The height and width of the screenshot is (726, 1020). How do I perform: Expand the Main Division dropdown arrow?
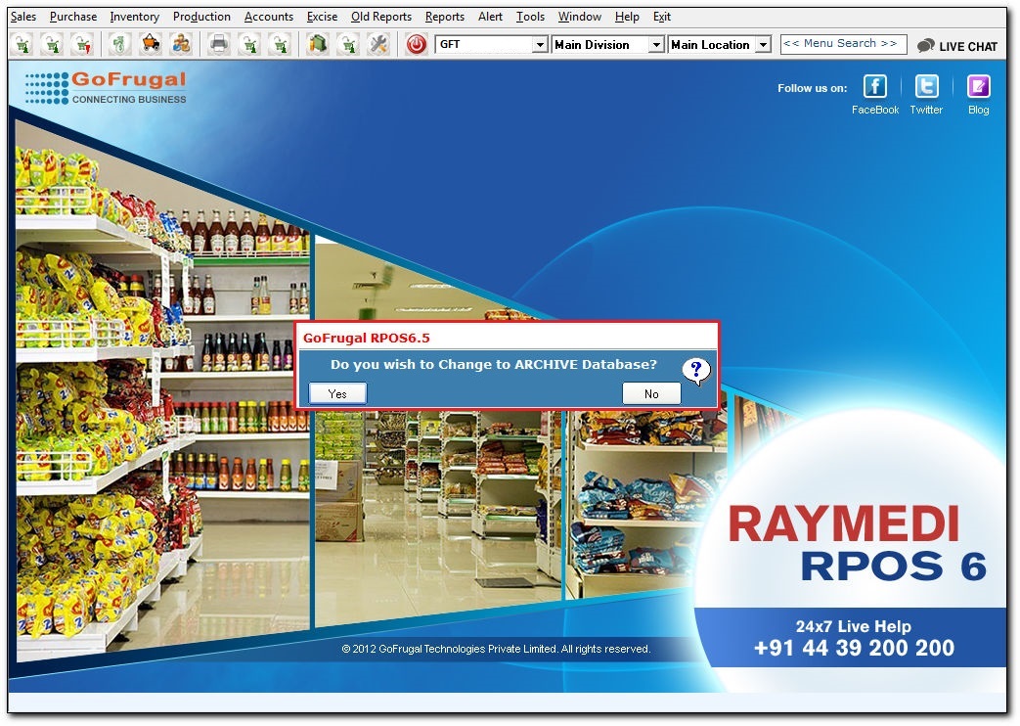coord(656,44)
